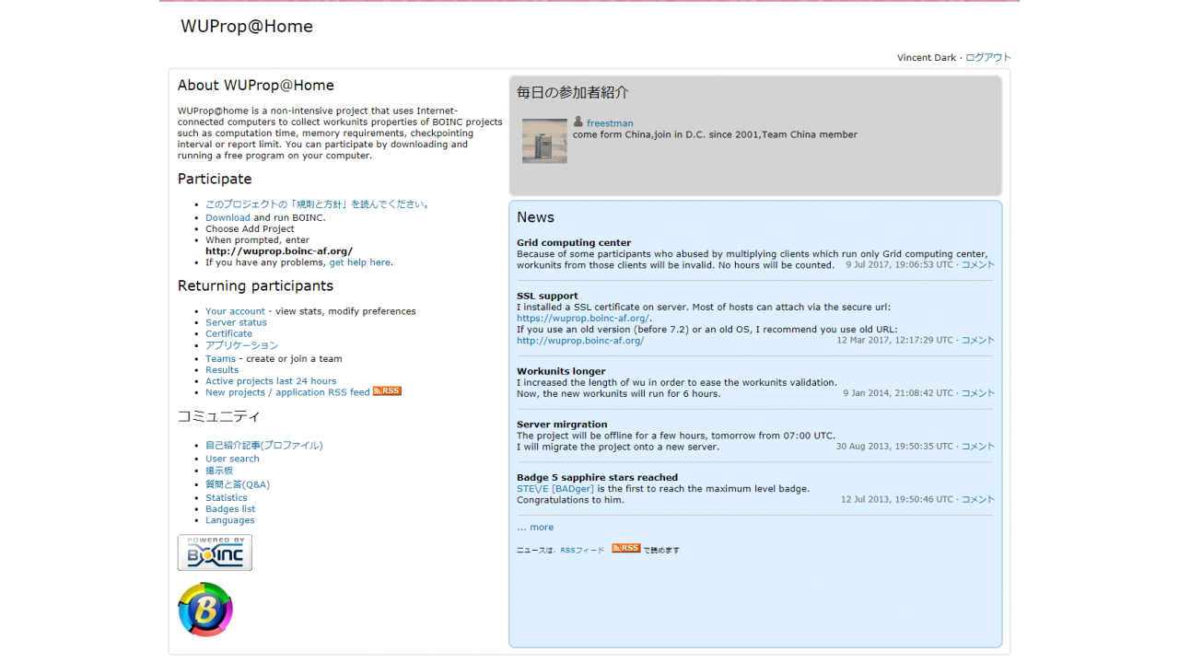
Task: Click the コミュニティ heading
Action: (219, 417)
